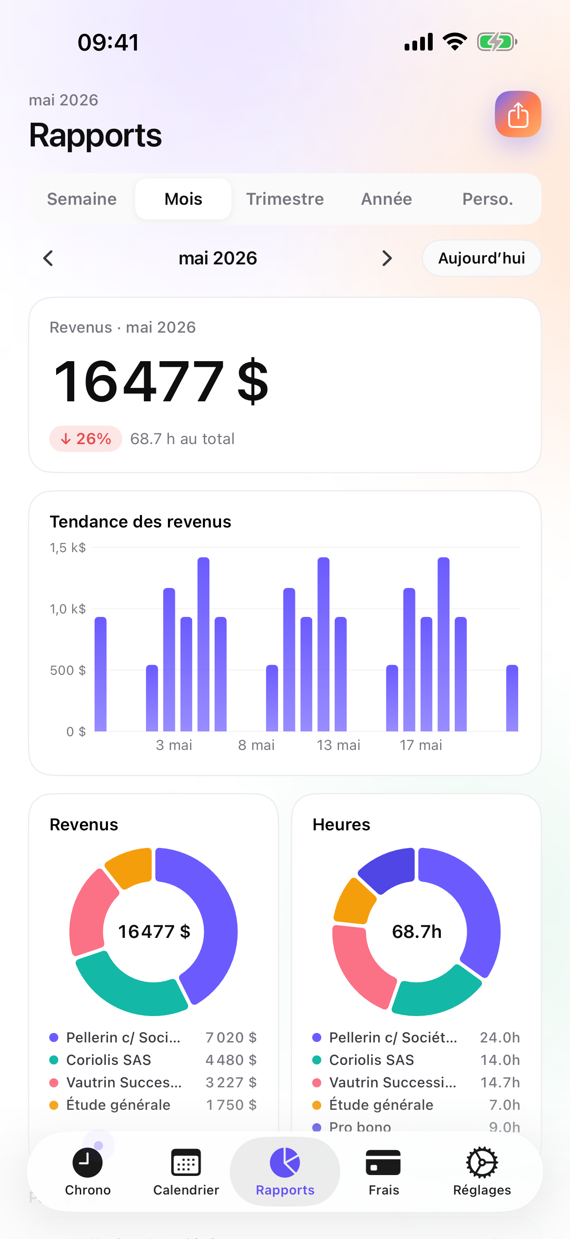This screenshot has height=1239, width=570.
Task: Tap the Coriolis SAS green dot in Heures legend
Action: point(317,1060)
